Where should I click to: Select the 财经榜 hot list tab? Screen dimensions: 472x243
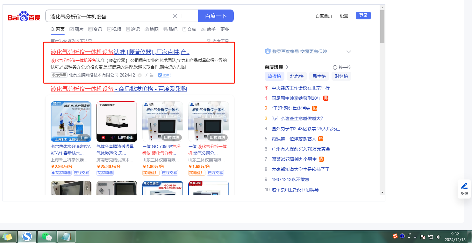pyautogui.click(x=341, y=76)
